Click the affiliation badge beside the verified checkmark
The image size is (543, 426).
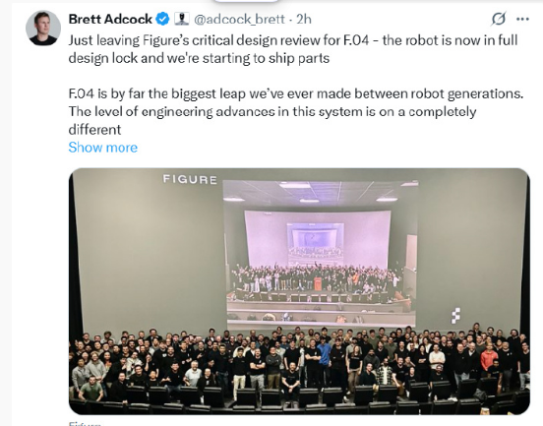point(181,19)
